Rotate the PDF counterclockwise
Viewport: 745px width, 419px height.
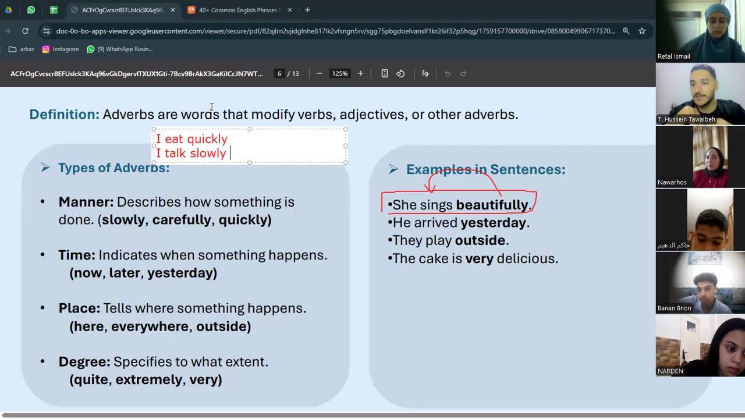tap(400, 74)
